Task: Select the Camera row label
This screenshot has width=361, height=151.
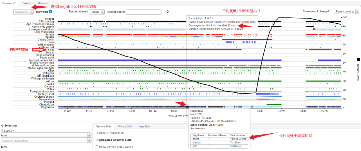Action: tap(49, 86)
